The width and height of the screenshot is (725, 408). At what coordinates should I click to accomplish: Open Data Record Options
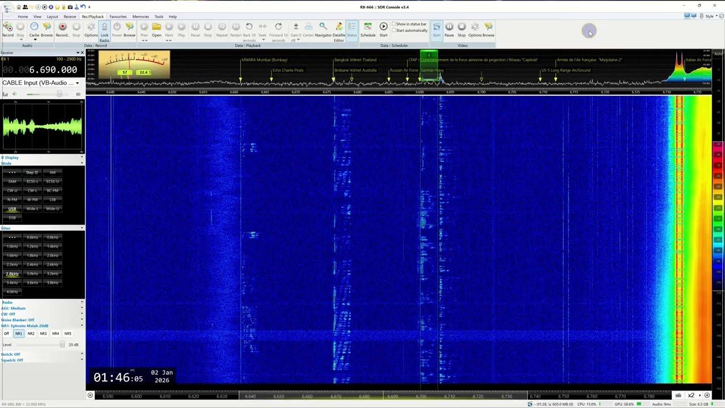(x=91, y=29)
